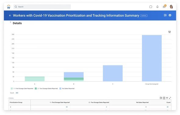This screenshot has height=115, width=180.
Task: Go back using the header arrow
Action: click(x=10, y=16)
